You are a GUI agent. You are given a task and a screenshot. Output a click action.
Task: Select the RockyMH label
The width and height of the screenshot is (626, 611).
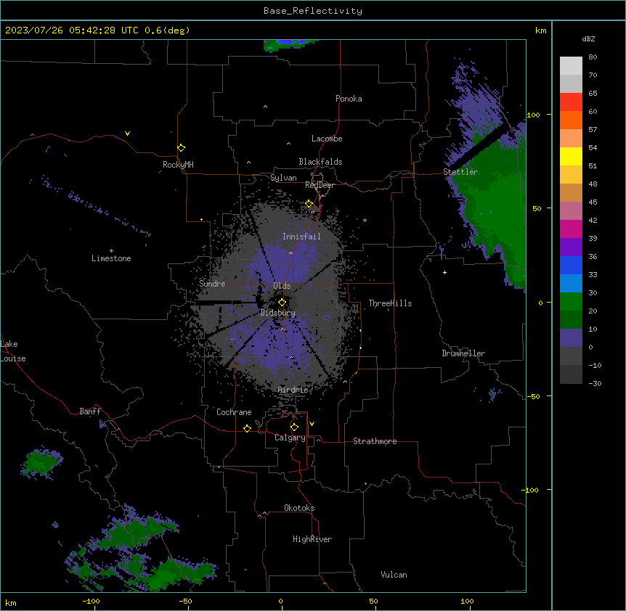(178, 165)
